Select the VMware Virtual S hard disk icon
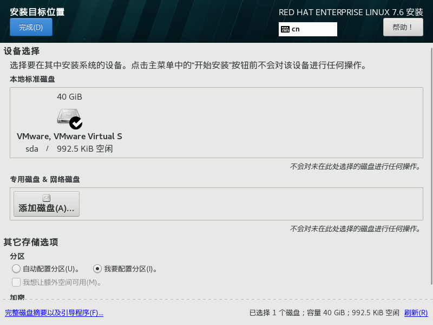 click(x=69, y=118)
